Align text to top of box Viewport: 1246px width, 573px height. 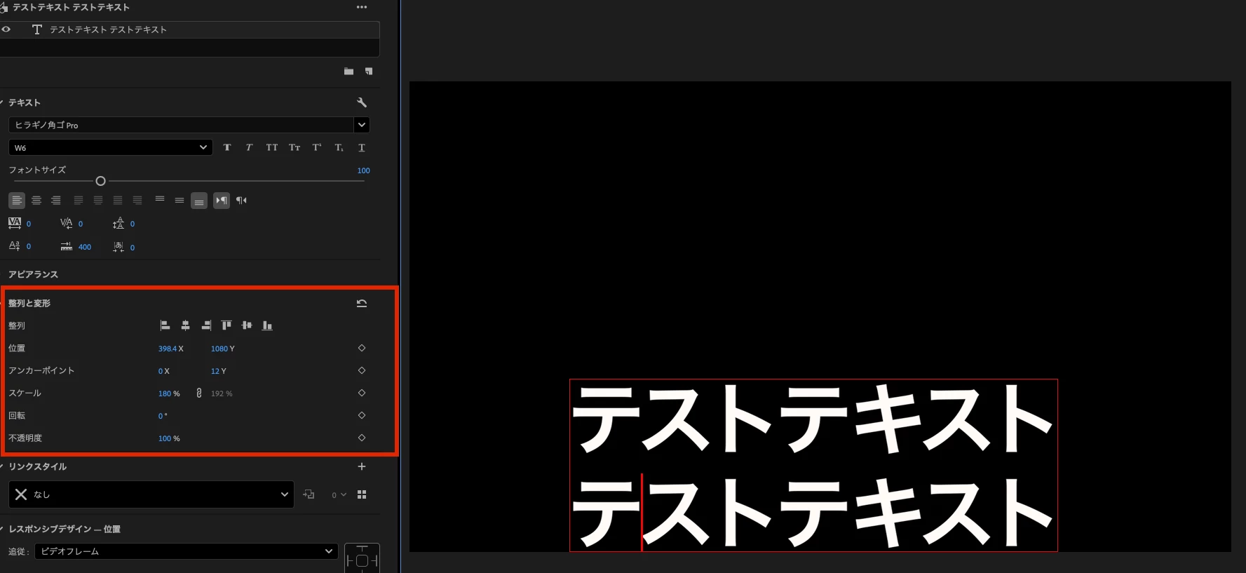pyautogui.click(x=160, y=200)
